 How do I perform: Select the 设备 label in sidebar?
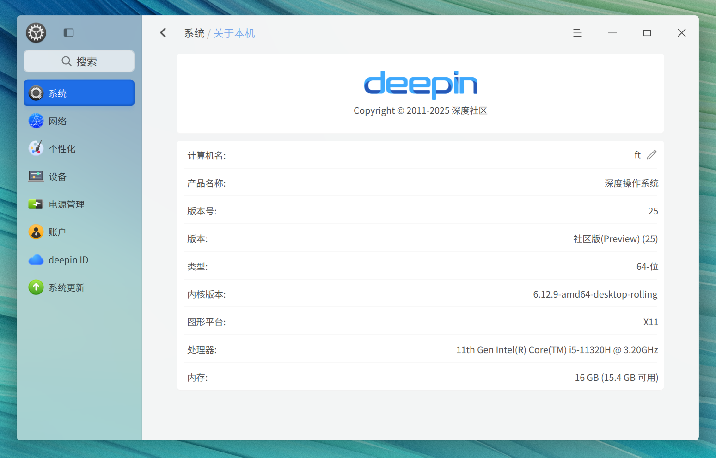(58, 177)
